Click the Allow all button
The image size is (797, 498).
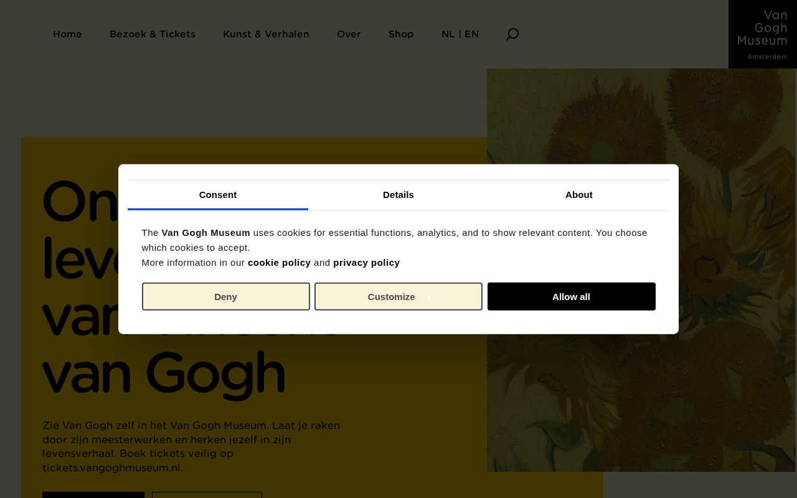572,296
